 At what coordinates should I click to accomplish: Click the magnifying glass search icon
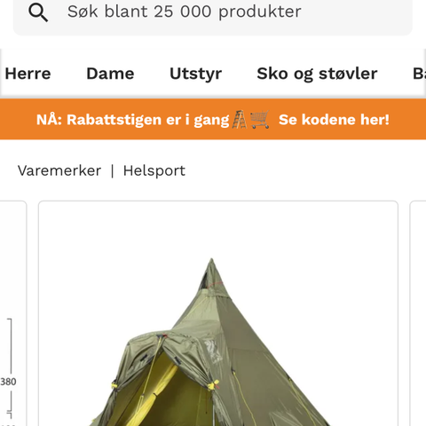(x=38, y=12)
